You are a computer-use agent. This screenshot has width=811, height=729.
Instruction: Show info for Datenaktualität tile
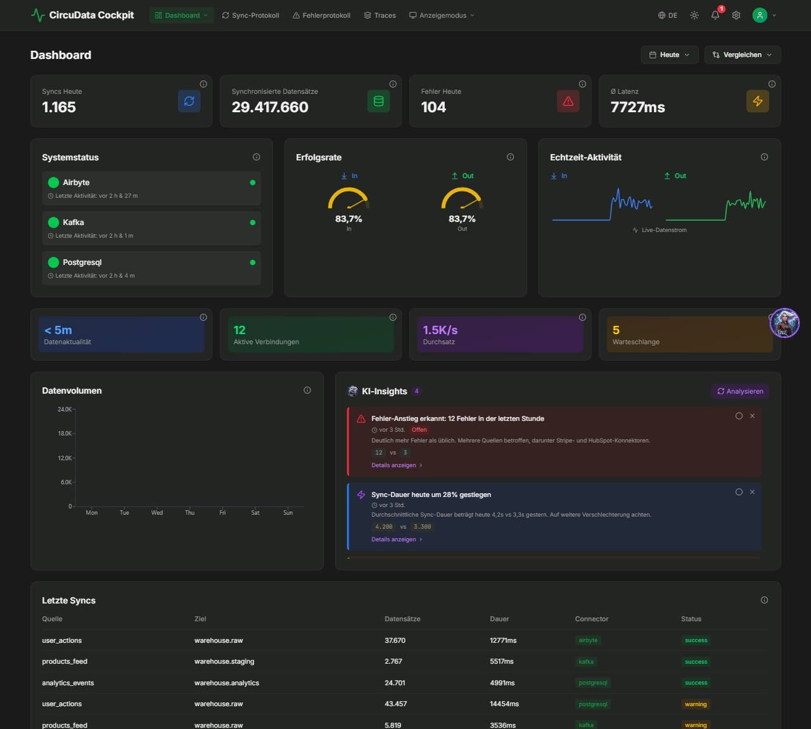tap(203, 317)
